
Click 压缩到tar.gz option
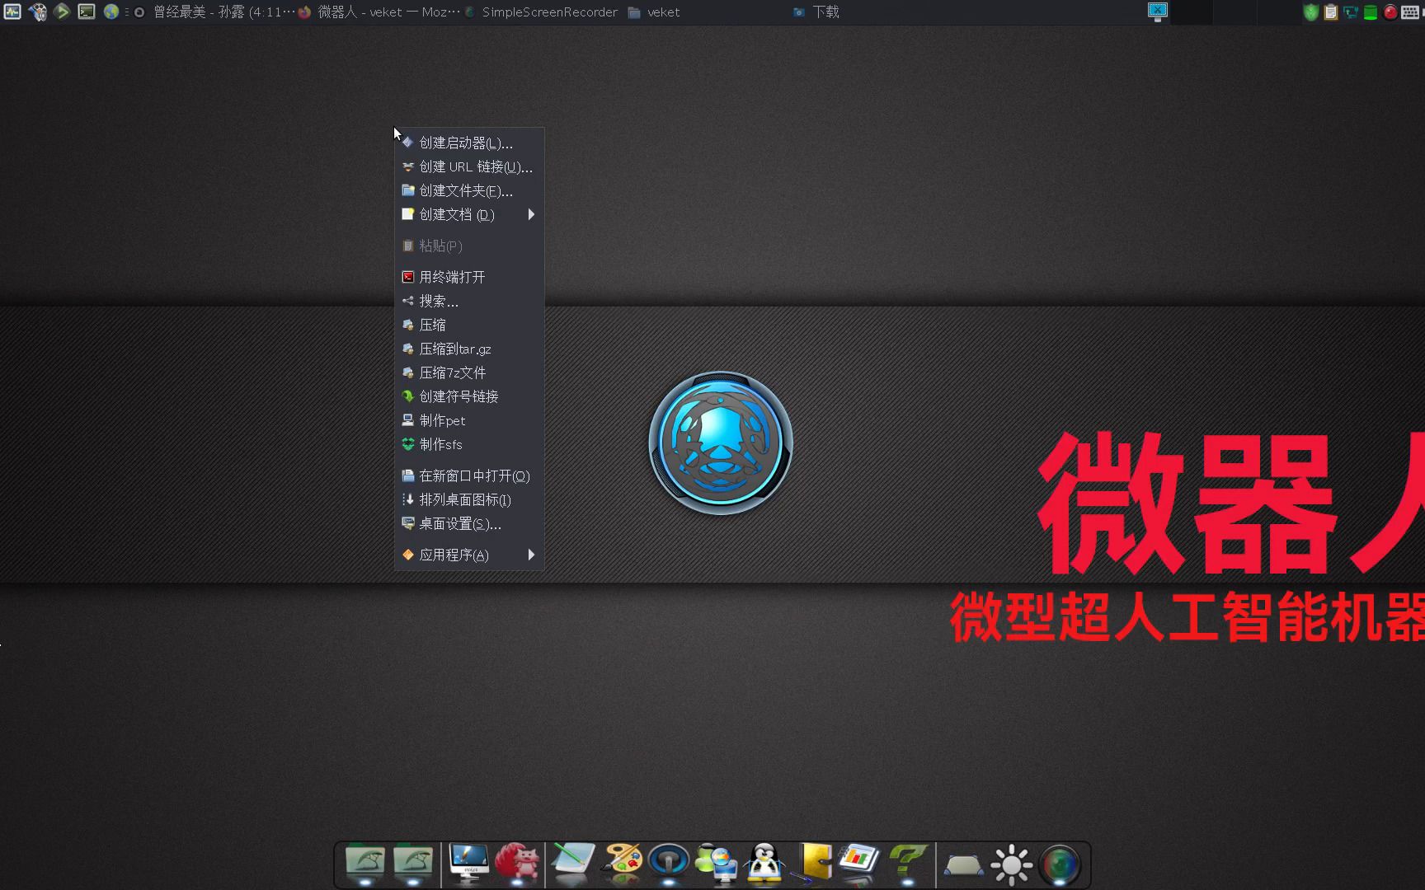[x=454, y=349]
